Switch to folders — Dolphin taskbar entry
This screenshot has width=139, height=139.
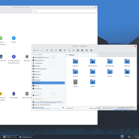[10, 137]
